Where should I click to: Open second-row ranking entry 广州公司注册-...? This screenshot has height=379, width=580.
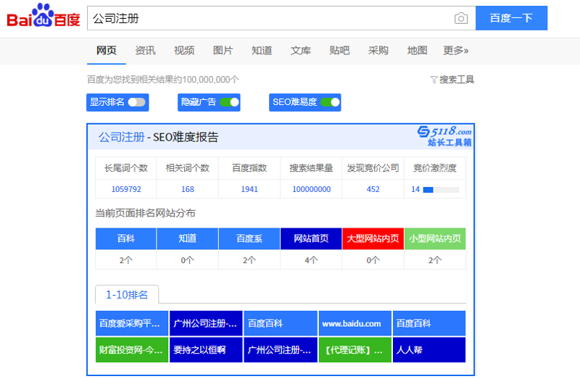tap(281, 350)
